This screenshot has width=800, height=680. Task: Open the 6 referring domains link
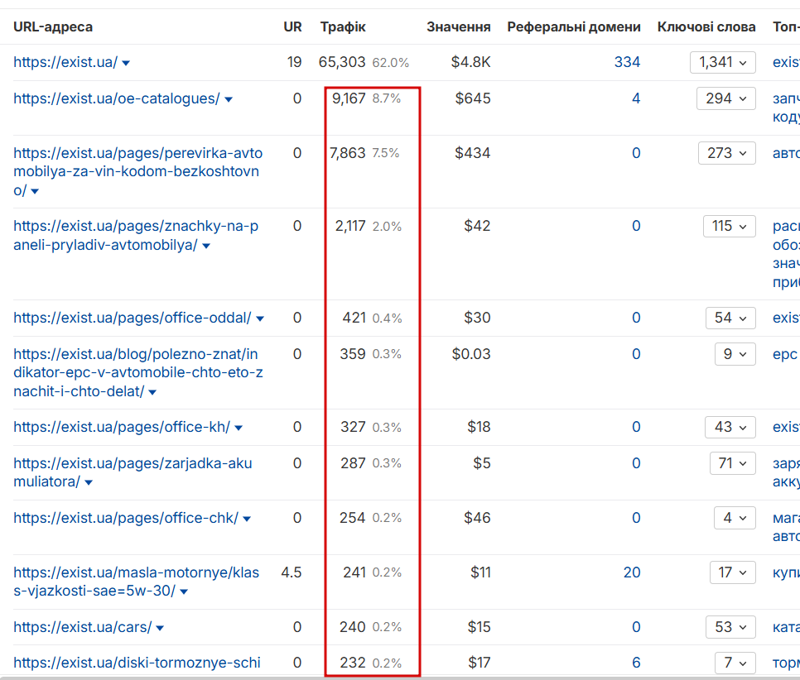pos(636,663)
